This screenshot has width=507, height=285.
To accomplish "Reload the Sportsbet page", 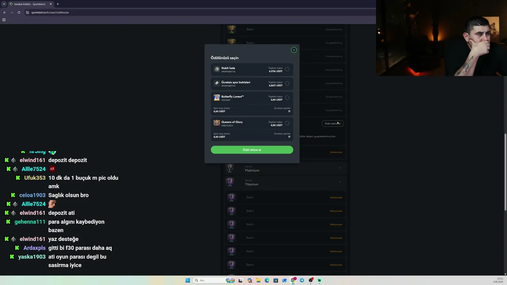I will pyautogui.click(x=19, y=12).
